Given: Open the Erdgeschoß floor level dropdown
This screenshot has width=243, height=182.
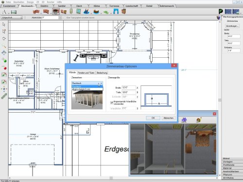Looking at the screenshot, I should click(12, 17).
